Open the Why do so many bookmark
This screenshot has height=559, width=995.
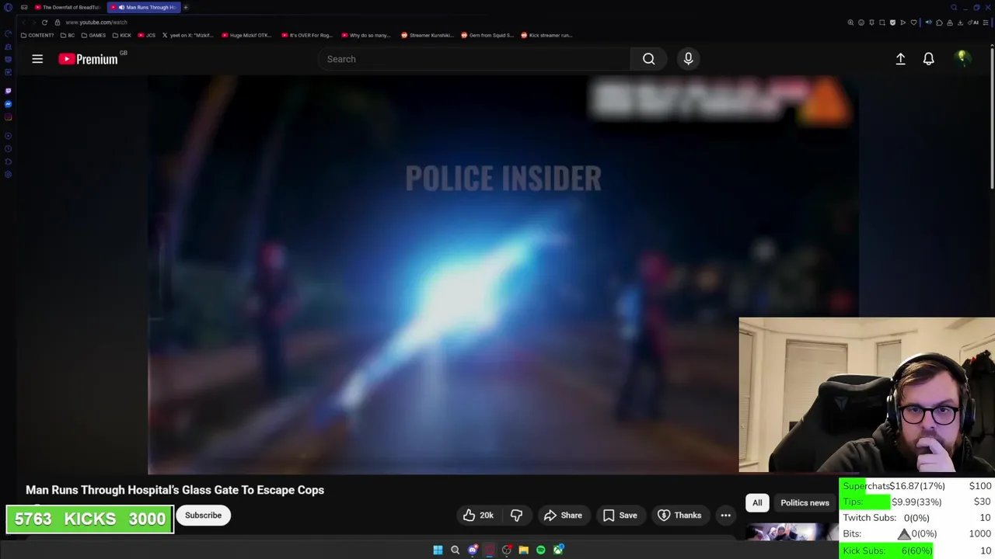click(366, 35)
